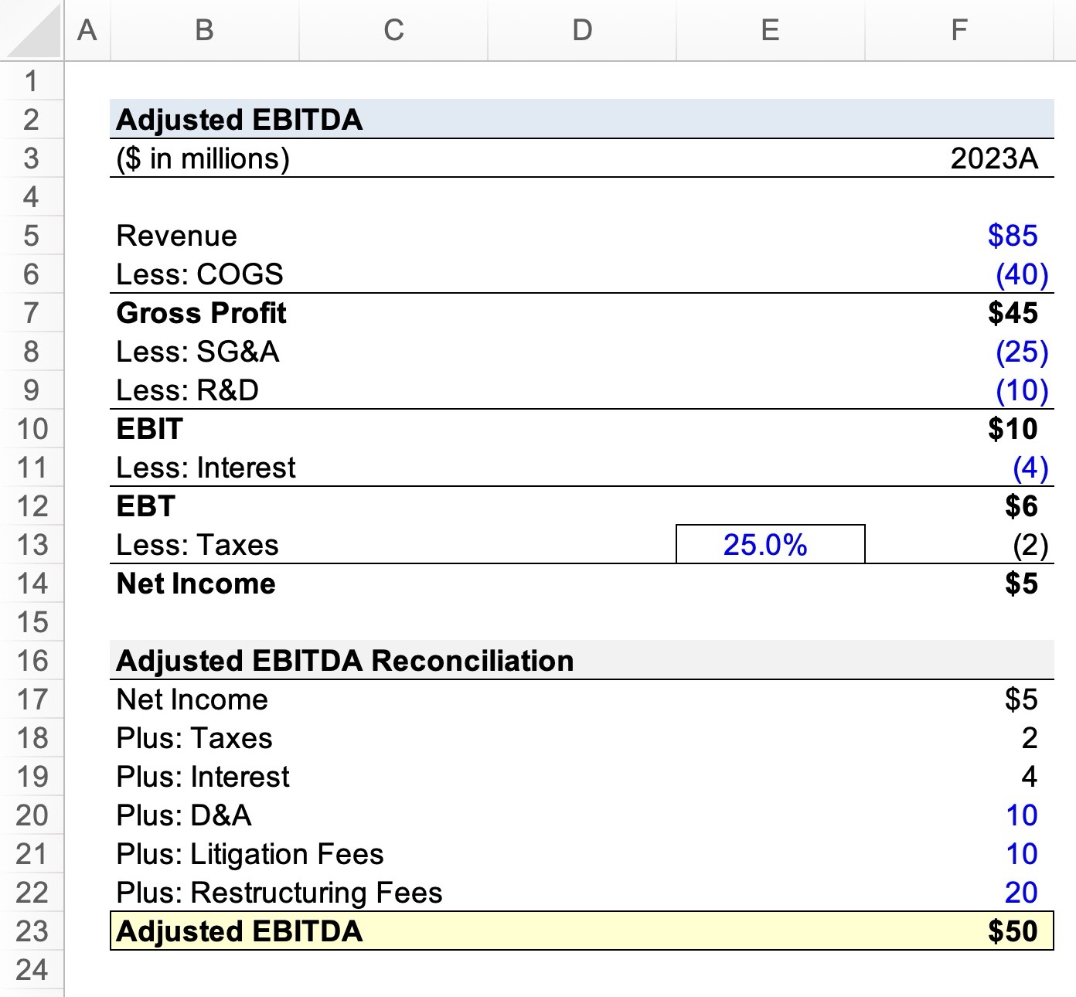
Task: Click the 25.0% tax rate cell
Action: pos(770,545)
